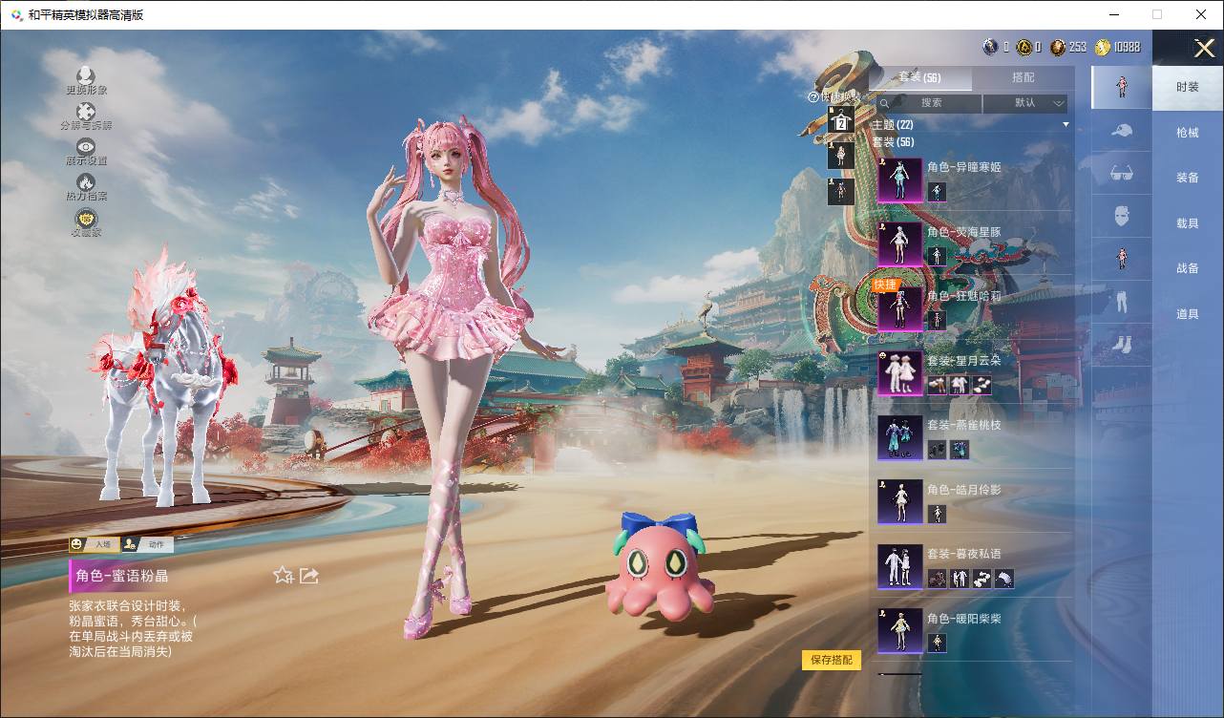Switch to the 搭配 tab

[x=1023, y=77]
